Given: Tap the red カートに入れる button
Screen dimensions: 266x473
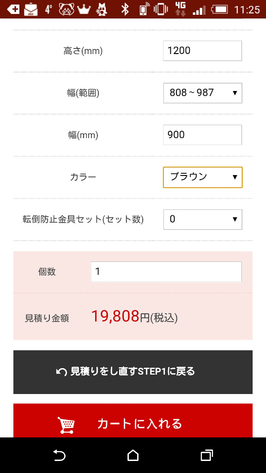Looking at the screenshot, I should (133, 420).
